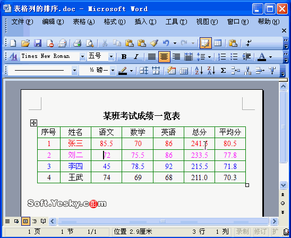The width and height of the screenshot is (291, 238).
Task: Toggle the Tables and Borders toolbar button
Action: [x=206, y=43]
